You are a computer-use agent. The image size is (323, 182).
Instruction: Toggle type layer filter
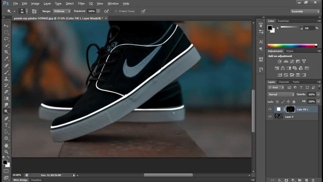301,87
